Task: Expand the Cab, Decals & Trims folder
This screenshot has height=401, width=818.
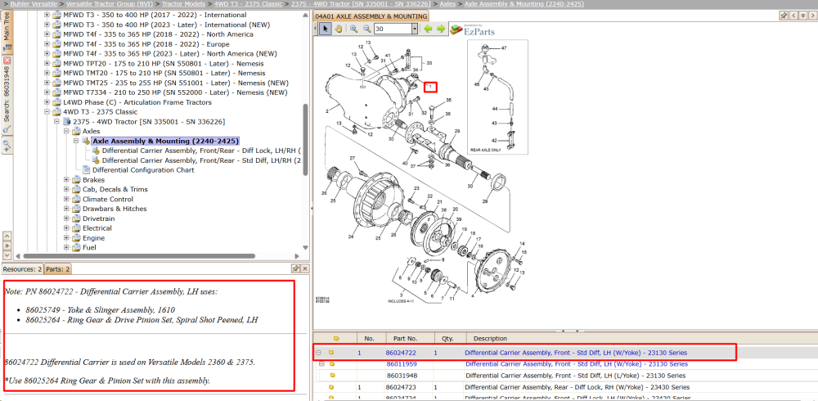Action: click(x=66, y=190)
